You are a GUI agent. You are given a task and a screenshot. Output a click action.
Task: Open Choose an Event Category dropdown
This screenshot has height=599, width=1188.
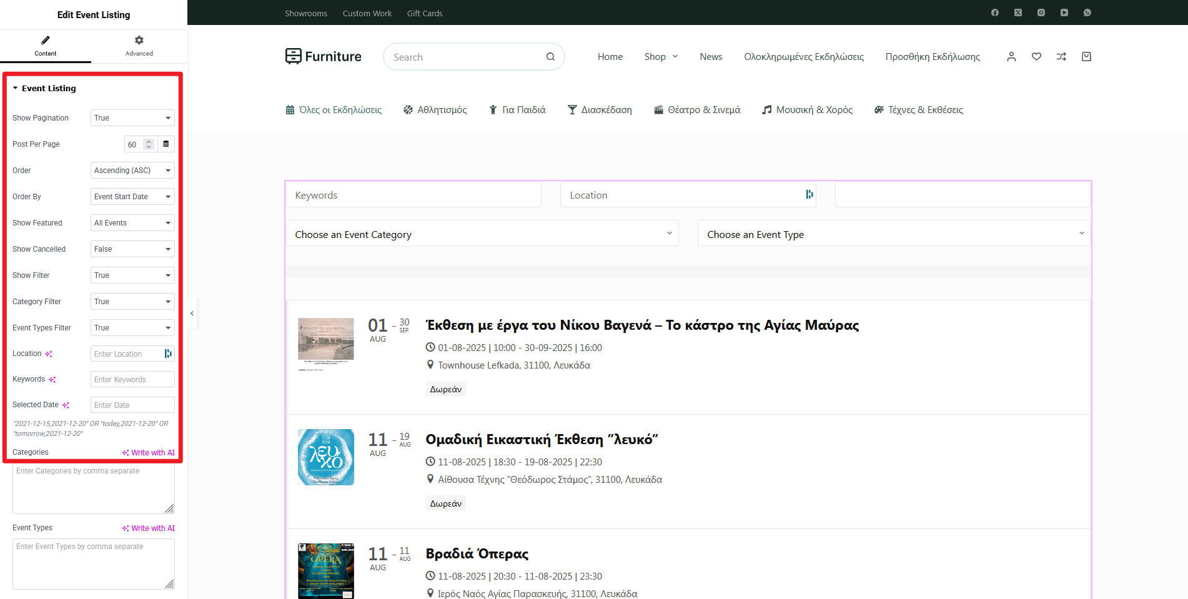click(x=482, y=234)
